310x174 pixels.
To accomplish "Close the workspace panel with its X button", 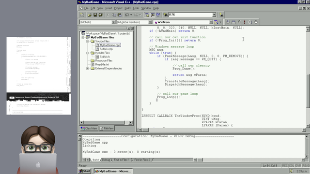I will [132, 28].
